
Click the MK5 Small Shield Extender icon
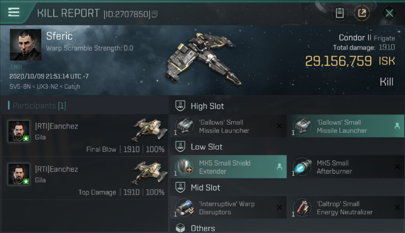click(x=184, y=167)
